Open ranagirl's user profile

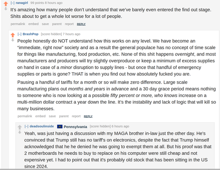[22, 3]
